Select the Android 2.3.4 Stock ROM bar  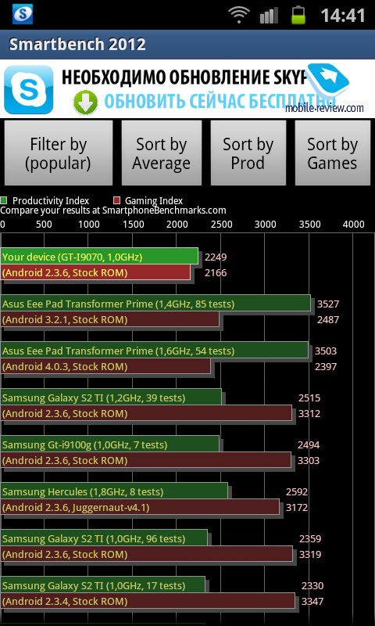[x=148, y=601]
